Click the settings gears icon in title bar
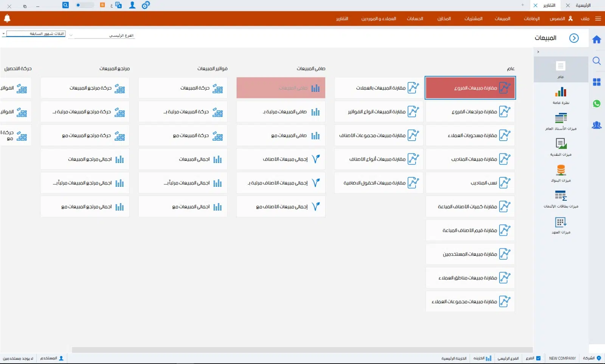The image size is (605, 364). pyautogui.click(x=146, y=5)
